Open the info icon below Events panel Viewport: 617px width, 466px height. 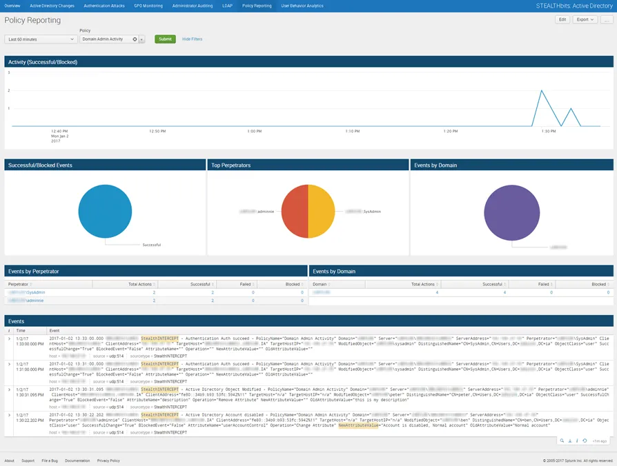[577, 441]
